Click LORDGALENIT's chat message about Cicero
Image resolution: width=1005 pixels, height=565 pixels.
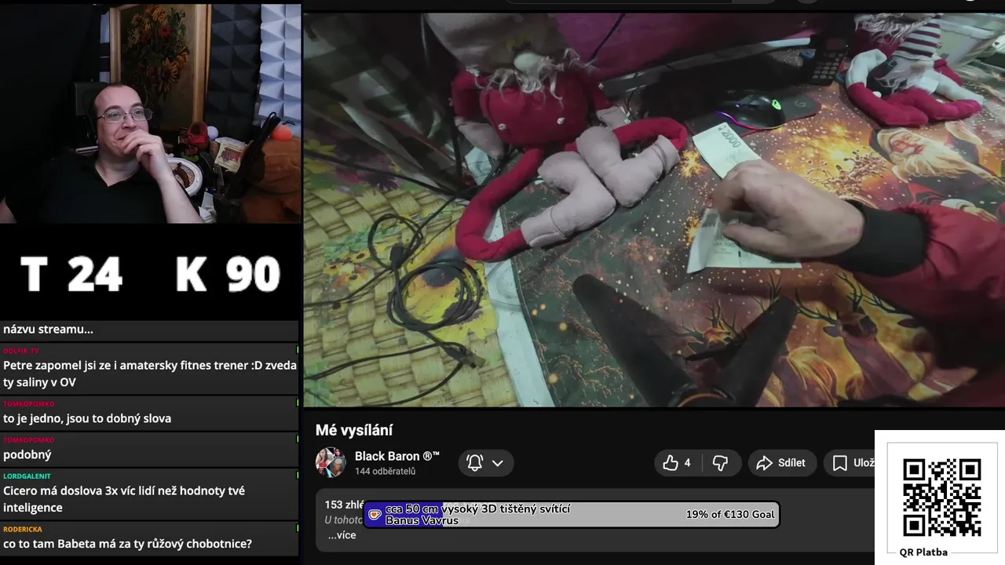[149, 494]
